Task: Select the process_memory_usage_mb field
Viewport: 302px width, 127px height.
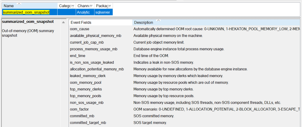Action: 94,49
